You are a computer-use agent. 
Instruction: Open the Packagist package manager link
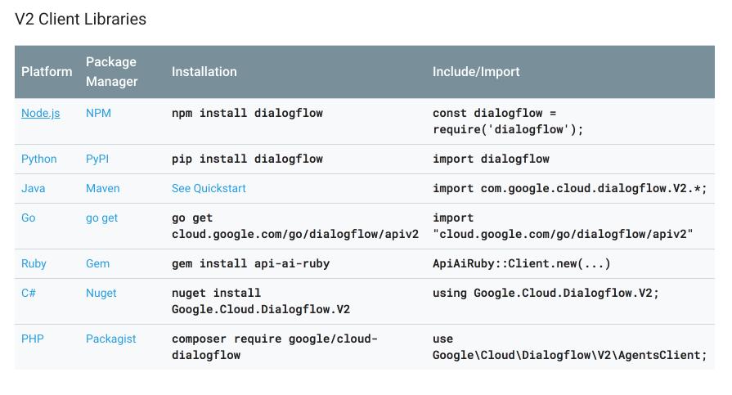click(x=110, y=339)
